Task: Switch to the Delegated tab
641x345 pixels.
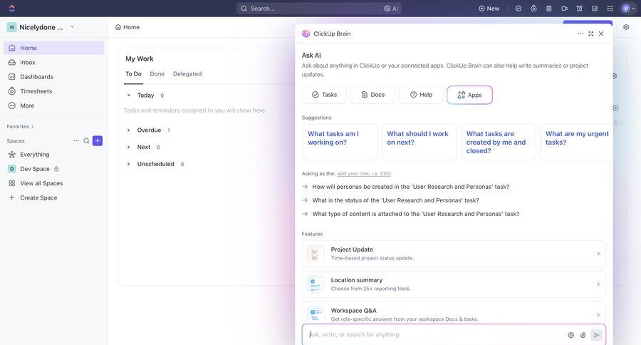Action: 187,74
